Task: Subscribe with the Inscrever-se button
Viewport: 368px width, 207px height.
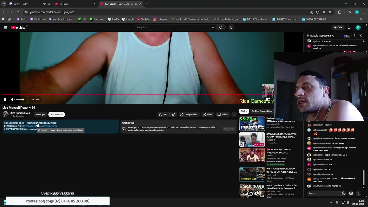Action: click(57, 114)
